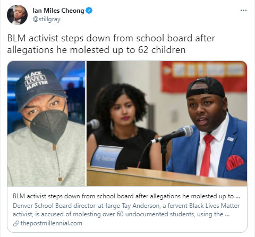Click the link card headline text

tap(126, 196)
